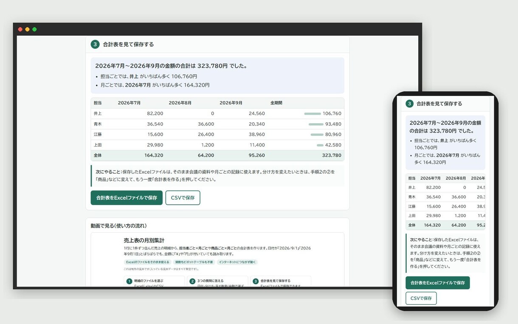
Task: Click 井上 row label in desktop table
Action: coord(98,114)
